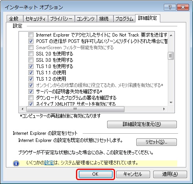Screen dimensions: 193x184
Task: Enable the SSL 2.0 checkbox
Action: (31, 53)
